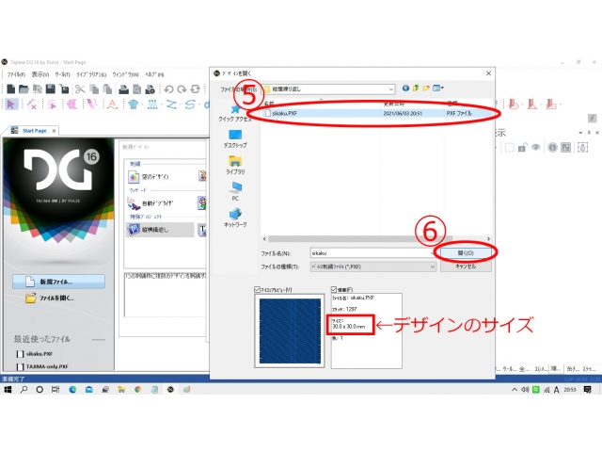This screenshot has width=602, height=452.
Task: Click the ファイル名 input field
Action: point(371,253)
